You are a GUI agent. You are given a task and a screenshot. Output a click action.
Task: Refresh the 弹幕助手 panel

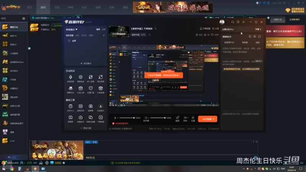(259, 37)
